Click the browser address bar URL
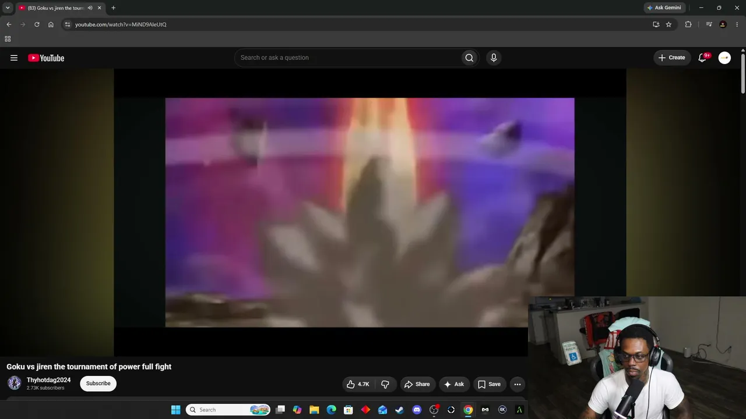The width and height of the screenshot is (746, 419). point(121,24)
